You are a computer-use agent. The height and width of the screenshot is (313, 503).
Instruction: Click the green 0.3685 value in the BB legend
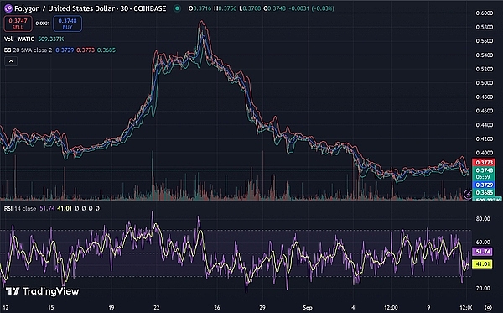[106, 50]
